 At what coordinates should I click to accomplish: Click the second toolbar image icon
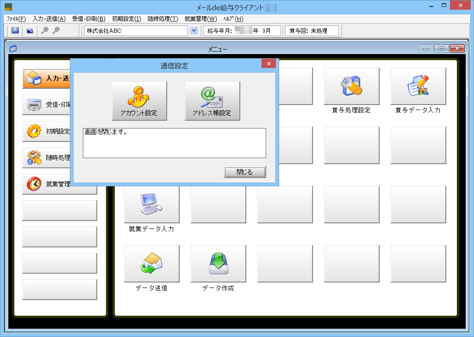30,31
